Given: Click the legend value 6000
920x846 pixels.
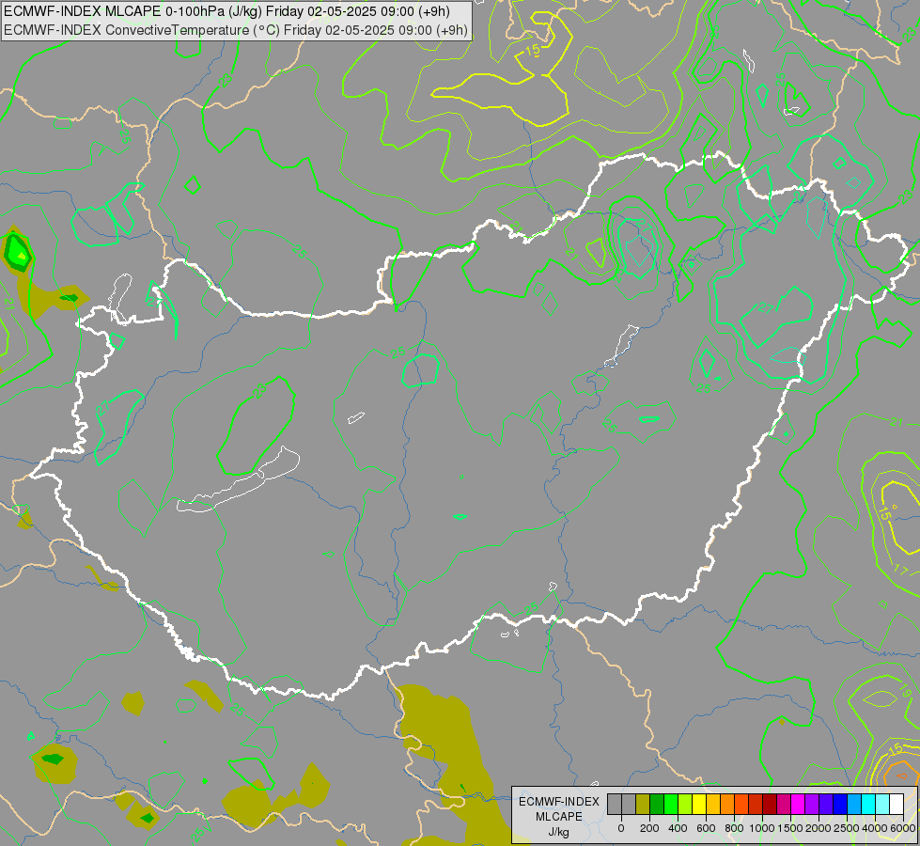Looking at the screenshot, I should (x=903, y=828).
